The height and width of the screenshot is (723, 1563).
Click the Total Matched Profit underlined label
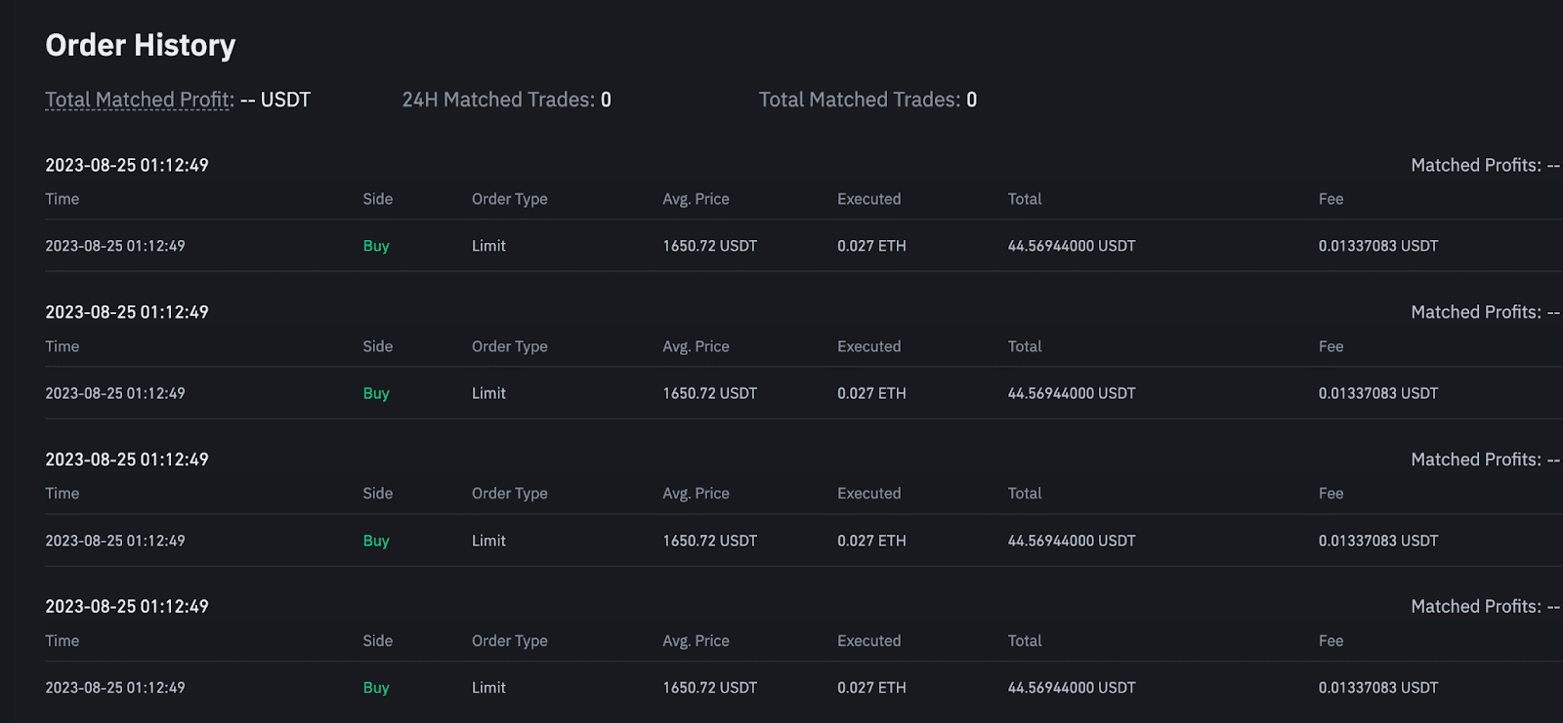[140, 100]
